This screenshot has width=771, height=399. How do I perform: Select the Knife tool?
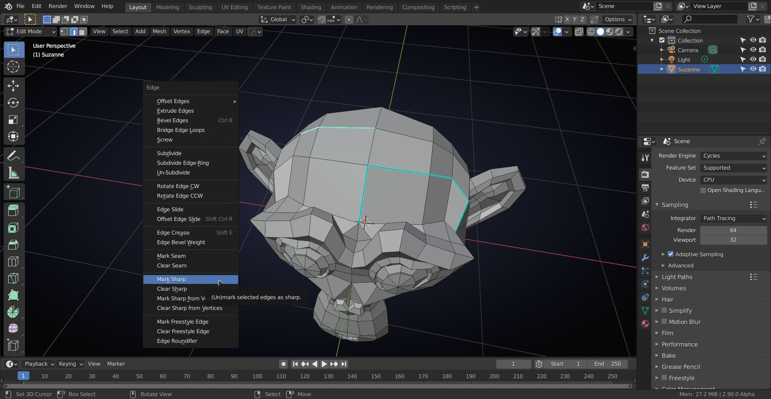point(13,278)
